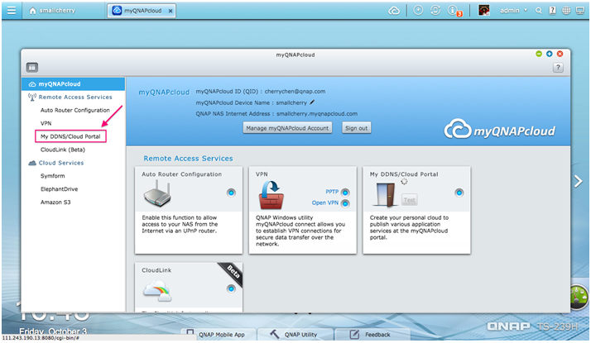Click the Sign out button
The height and width of the screenshot is (343, 591).
pyautogui.click(x=356, y=128)
